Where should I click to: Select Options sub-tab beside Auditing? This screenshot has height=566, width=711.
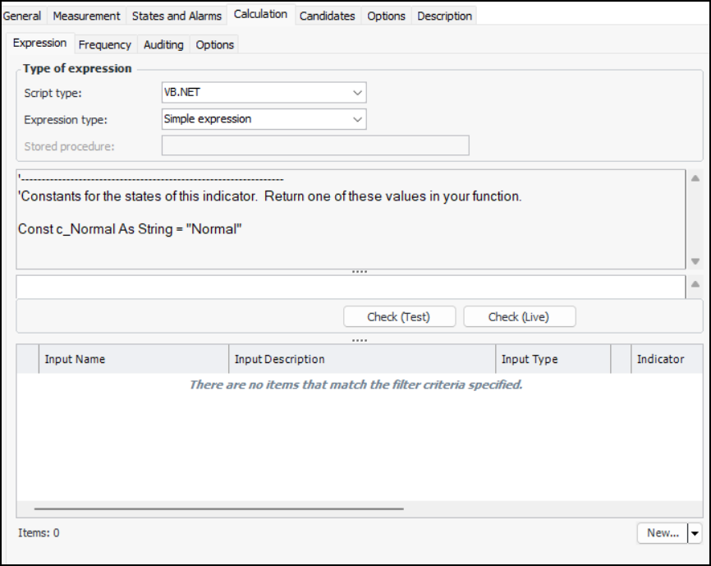[x=215, y=44]
